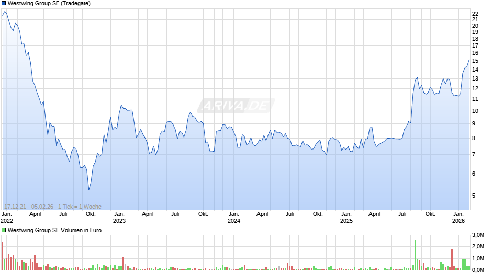
Task: Click the price axis value 11
Action: (x=475, y=99)
